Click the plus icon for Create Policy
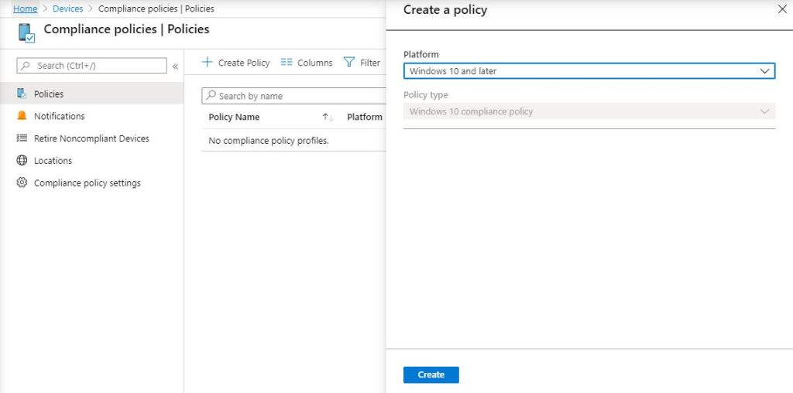The image size is (793, 393). [x=207, y=63]
